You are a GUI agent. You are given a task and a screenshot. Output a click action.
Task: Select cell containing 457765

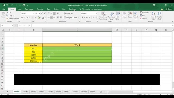coord(33,61)
